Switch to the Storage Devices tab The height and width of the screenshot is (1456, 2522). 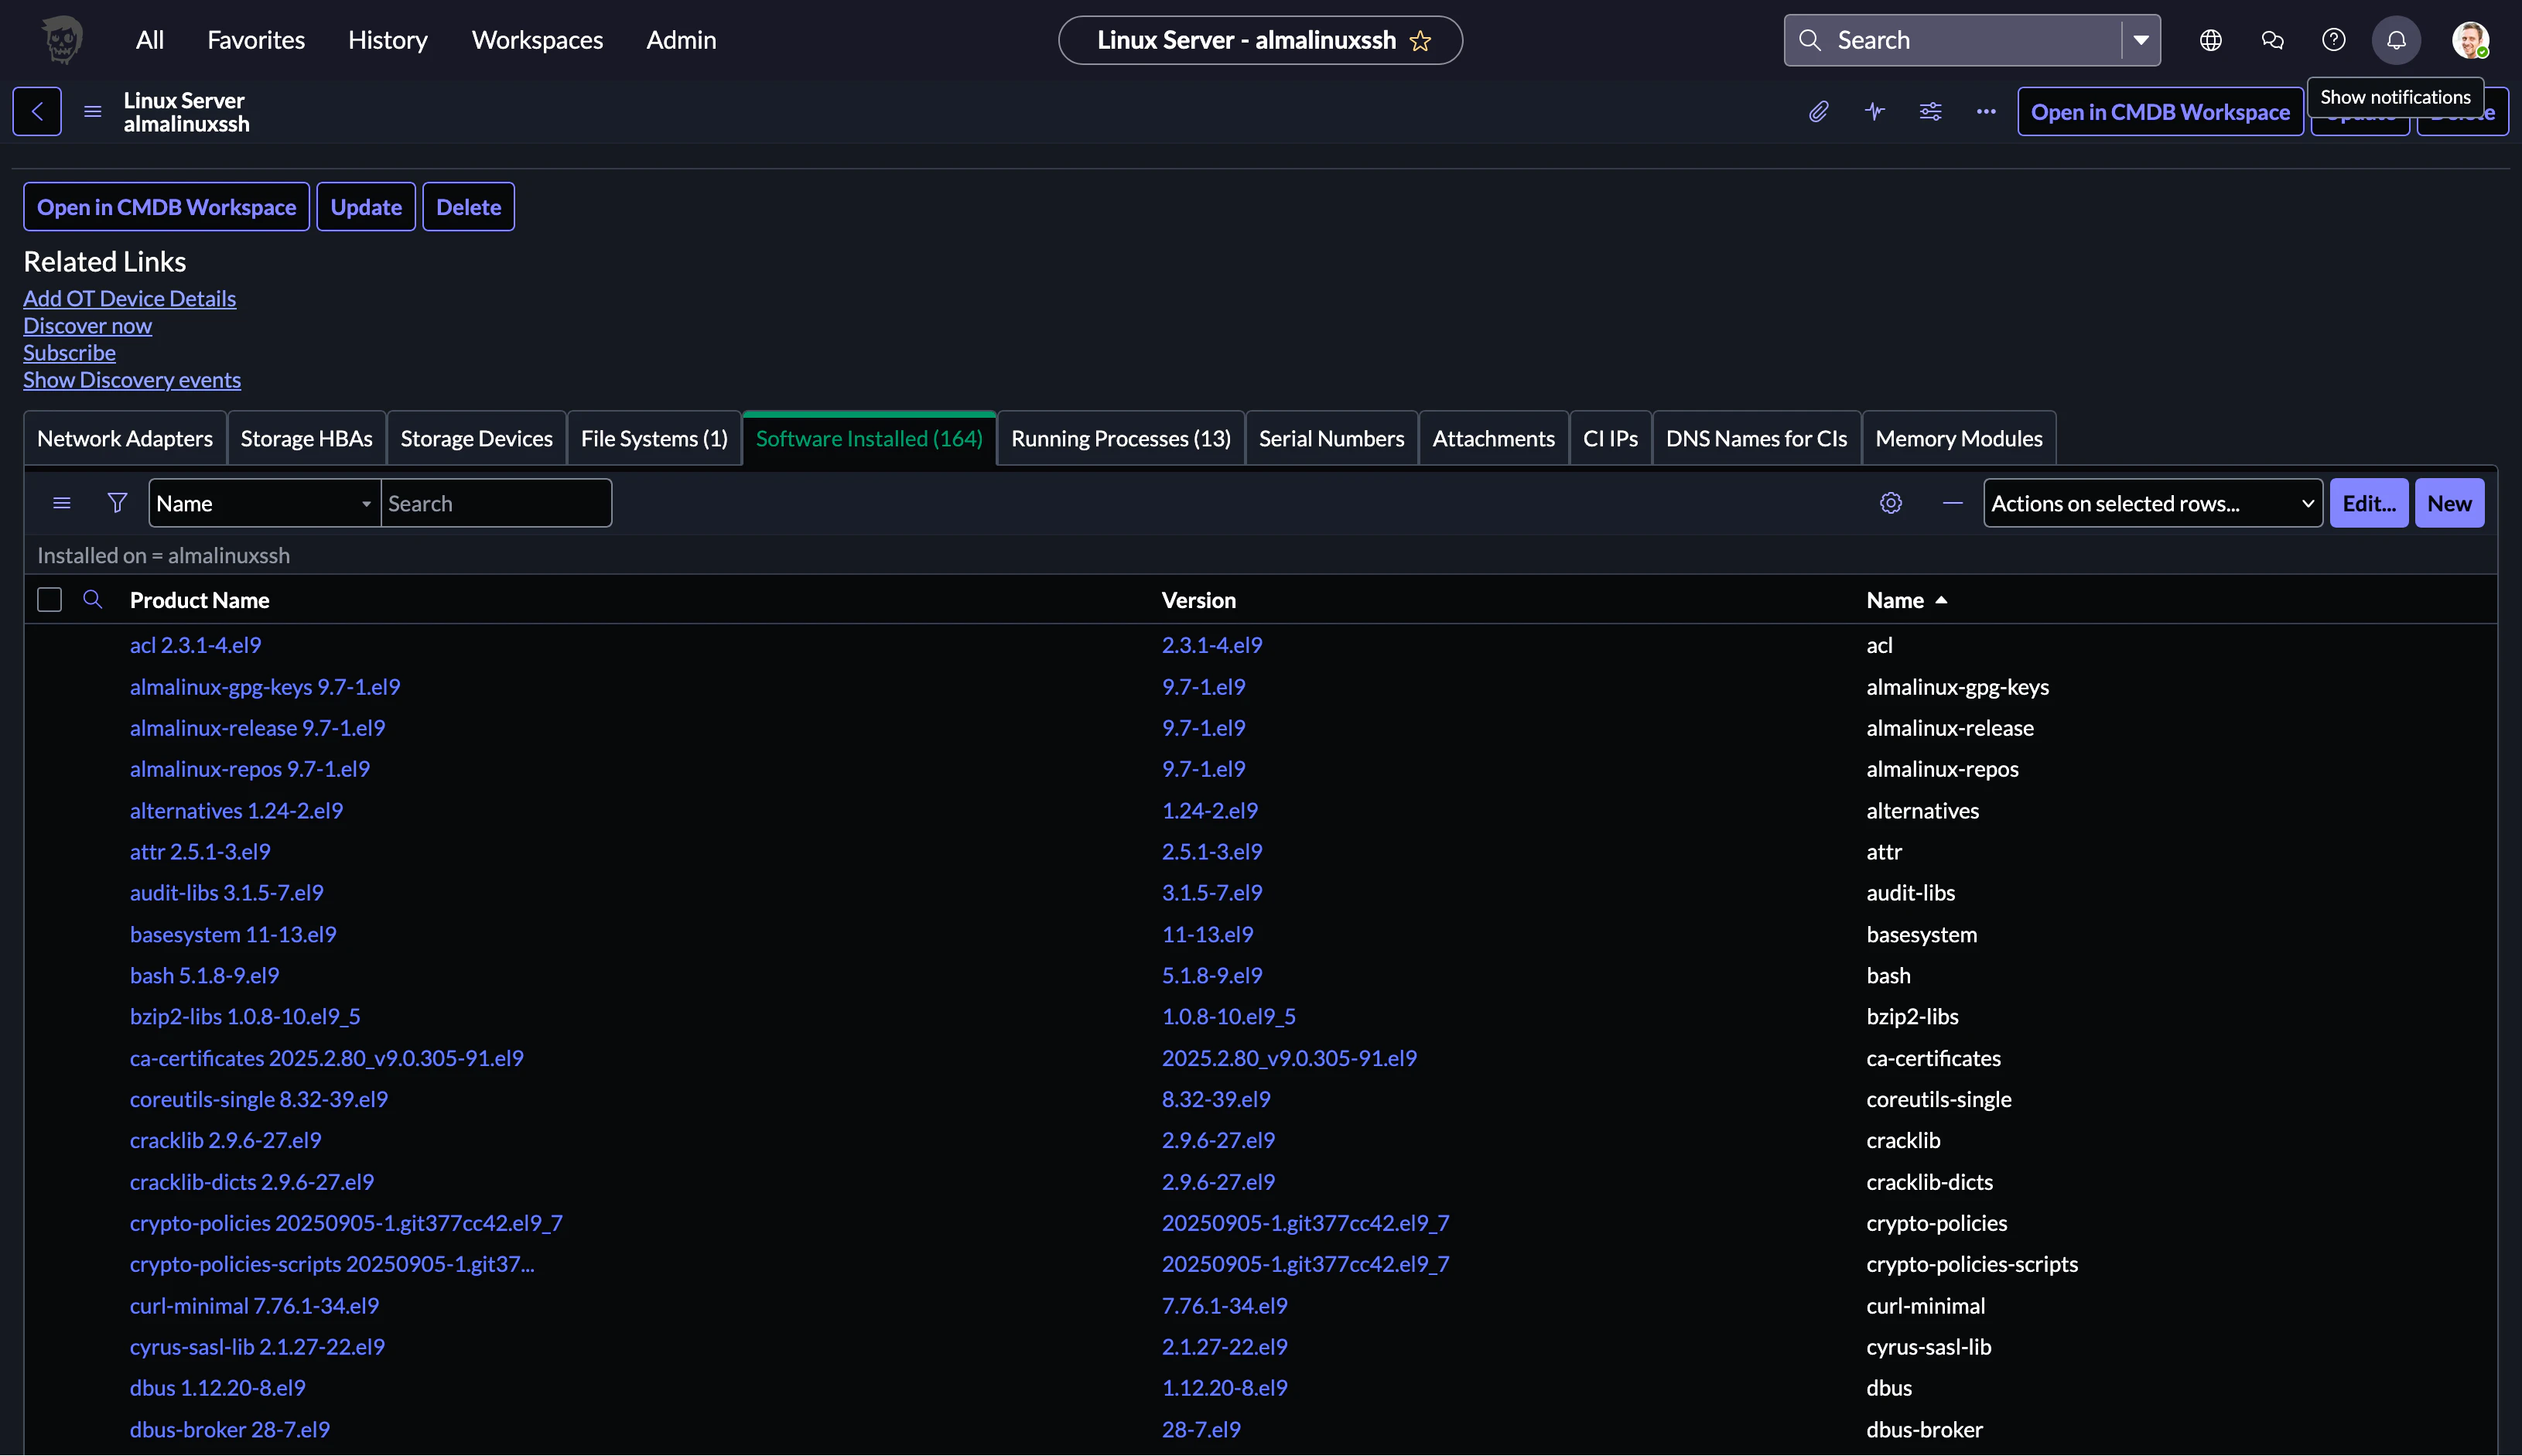[x=477, y=438]
